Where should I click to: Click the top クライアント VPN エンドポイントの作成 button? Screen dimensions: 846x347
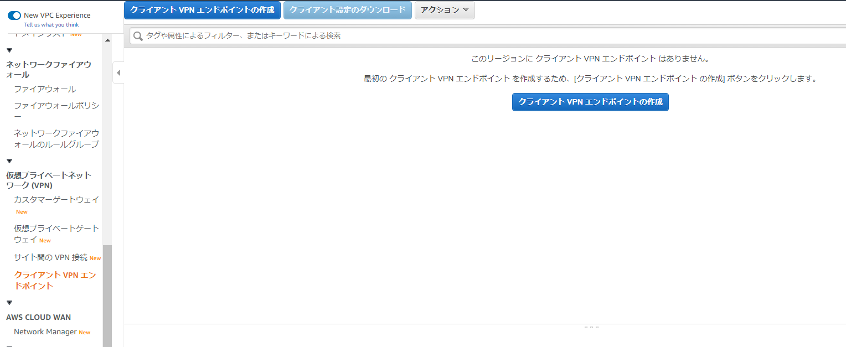point(202,10)
